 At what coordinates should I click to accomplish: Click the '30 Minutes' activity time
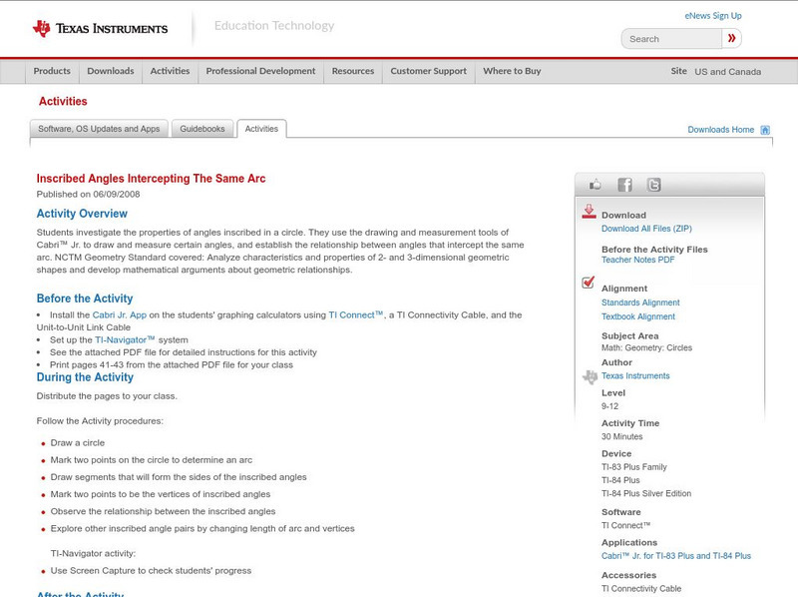pos(621,436)
